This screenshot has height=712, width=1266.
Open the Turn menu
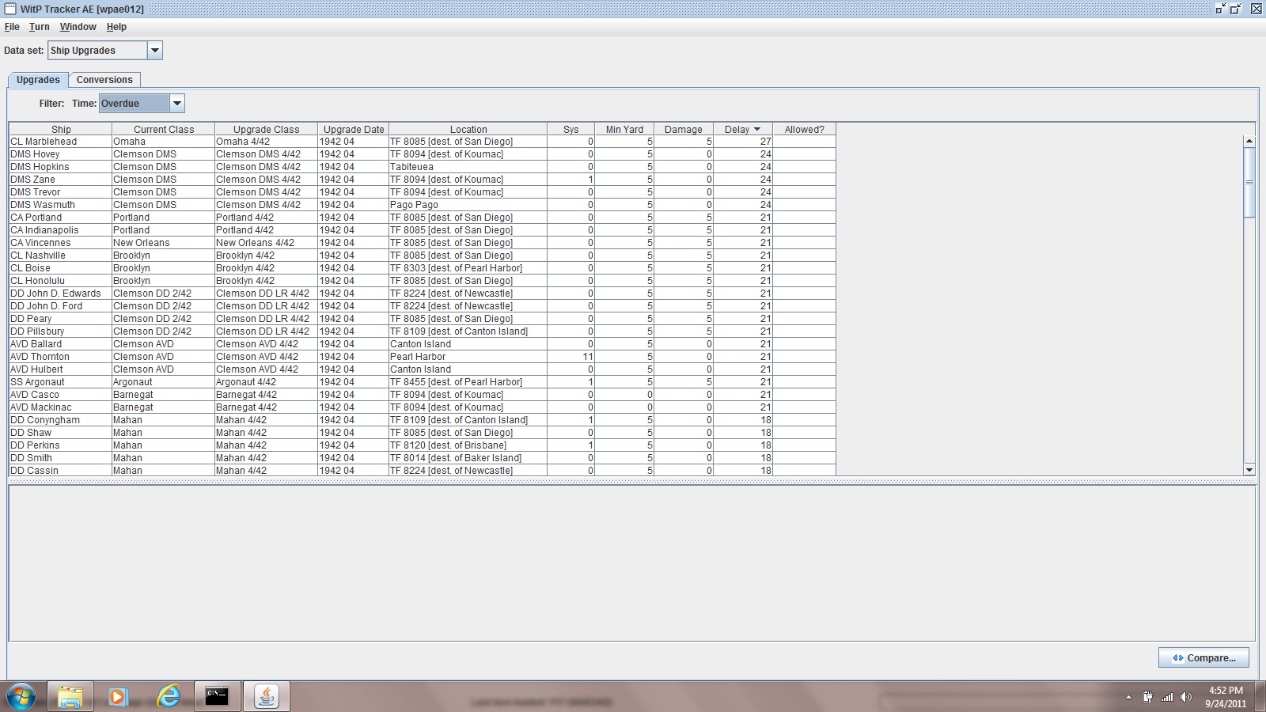[x=40, y=27]
